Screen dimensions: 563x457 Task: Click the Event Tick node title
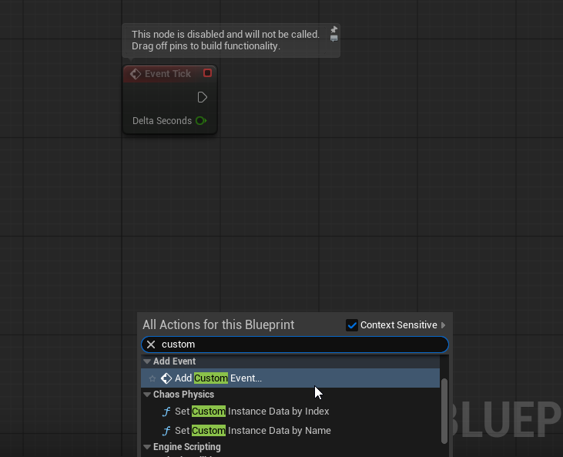point(168,74)
